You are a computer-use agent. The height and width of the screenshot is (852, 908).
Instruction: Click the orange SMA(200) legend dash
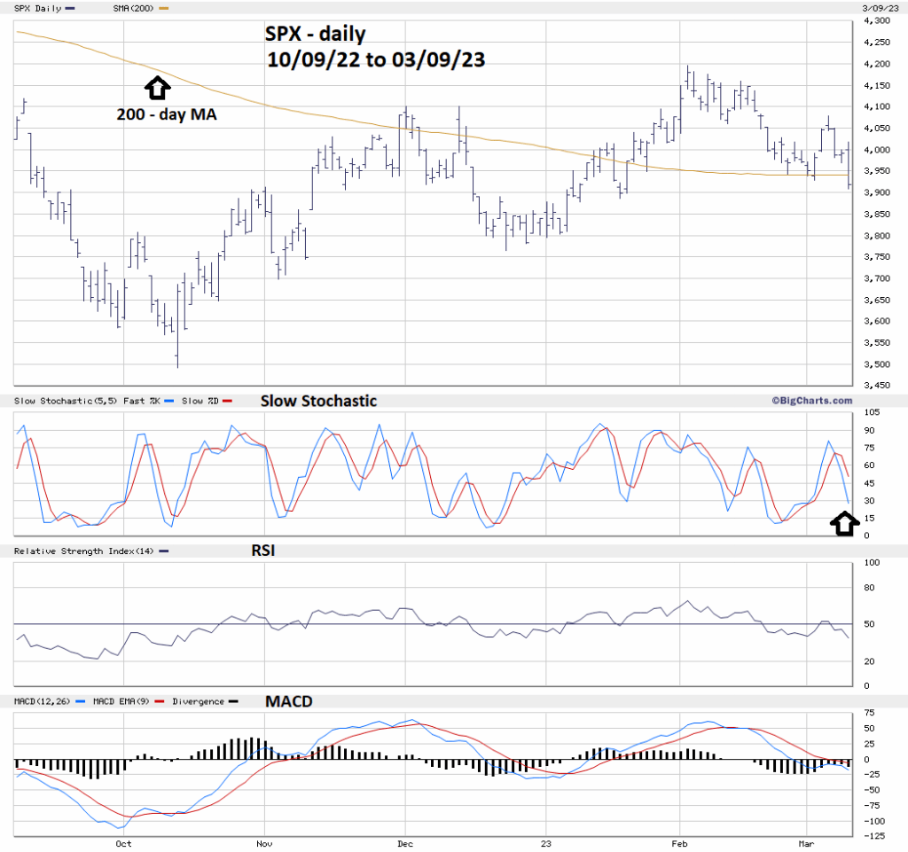point(161,8)
